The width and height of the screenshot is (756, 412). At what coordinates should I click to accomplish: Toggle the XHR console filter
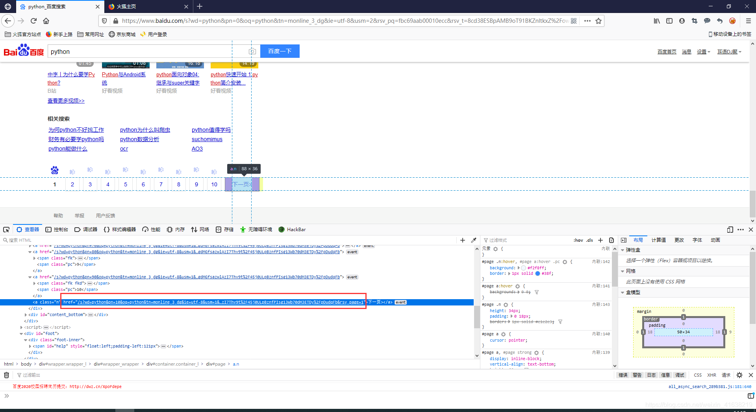point(712,375)
